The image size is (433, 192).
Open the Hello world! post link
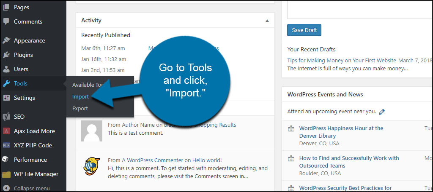tap(207, 160)
